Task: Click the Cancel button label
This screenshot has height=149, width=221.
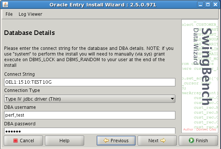Action: [x=27, y=140]
